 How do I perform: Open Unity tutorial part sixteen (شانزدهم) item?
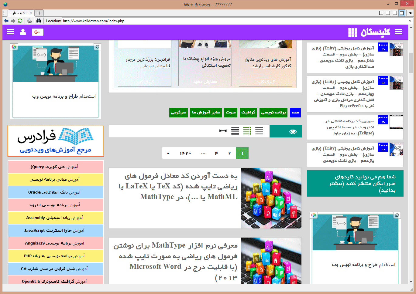pyautogui.click(x=355, y=58)
